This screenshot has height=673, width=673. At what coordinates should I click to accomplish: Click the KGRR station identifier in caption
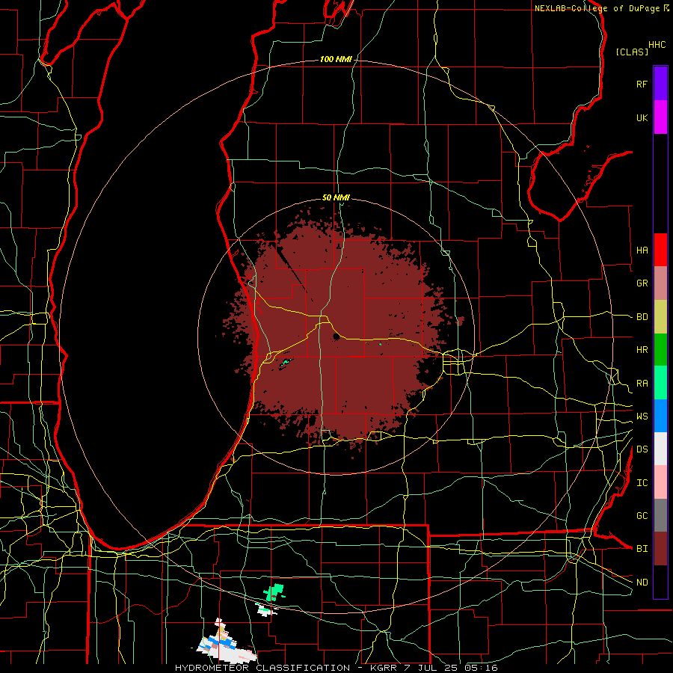[384, 668]
